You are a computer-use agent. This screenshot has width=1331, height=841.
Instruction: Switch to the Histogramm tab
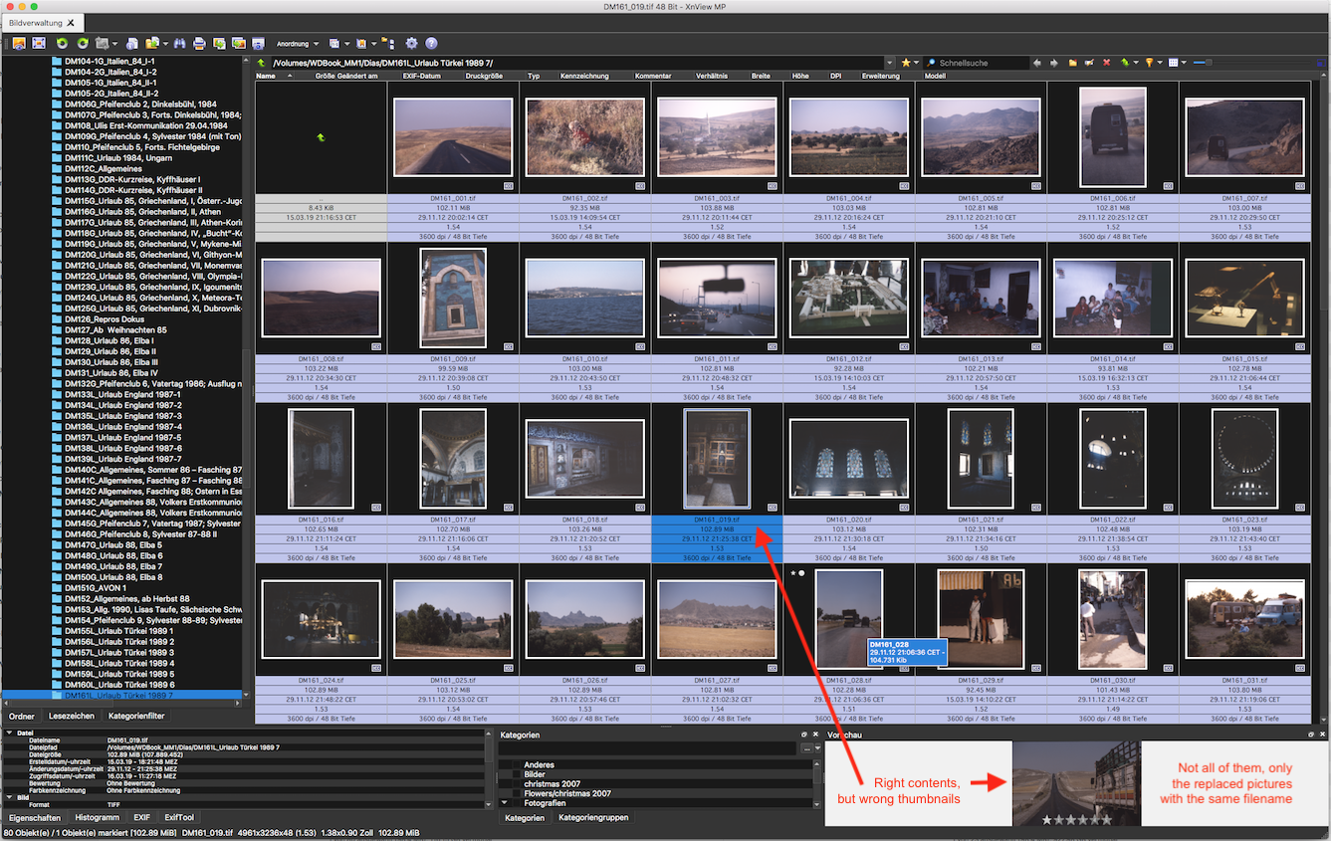(97, 818)
